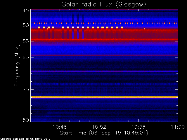
Task: Click the bright yellow emission line near 72 MHz
Action: pos(104,97)
